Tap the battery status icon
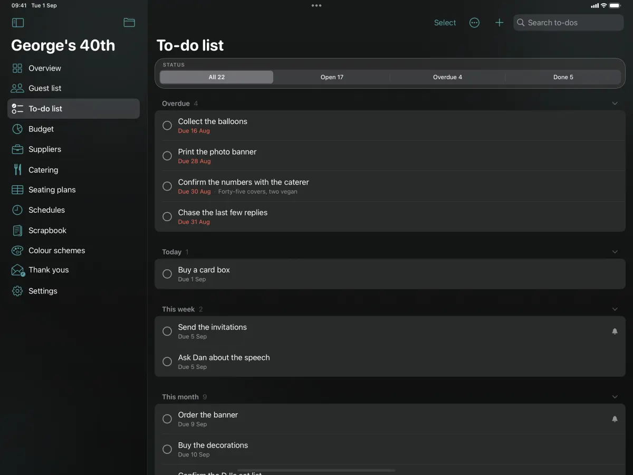This screenshot has height=475, width=633. (615, 5)
